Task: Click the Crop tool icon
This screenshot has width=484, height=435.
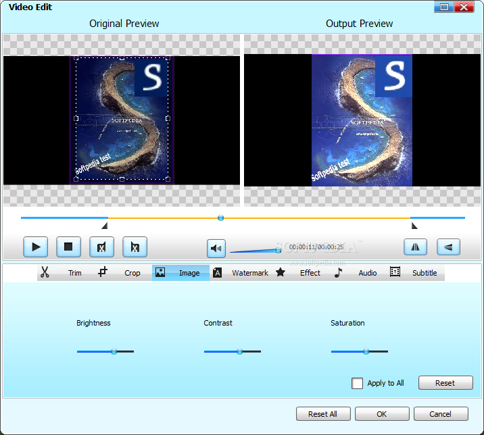Action: click(x=103, y=272)
